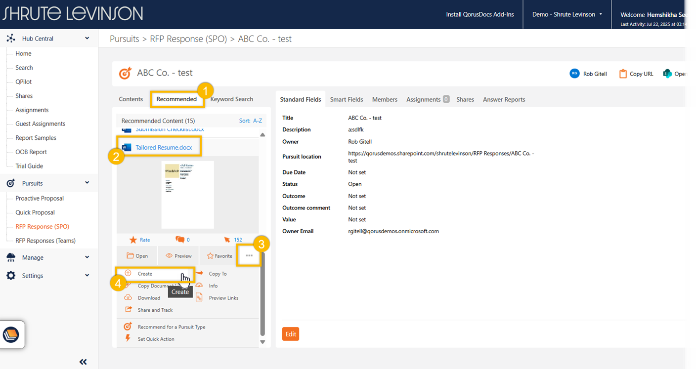Open Demo - Shrute Levinson dropdown
Image resolution: width=696 pixels, height=369 pixels.
(x=567, y=14)
